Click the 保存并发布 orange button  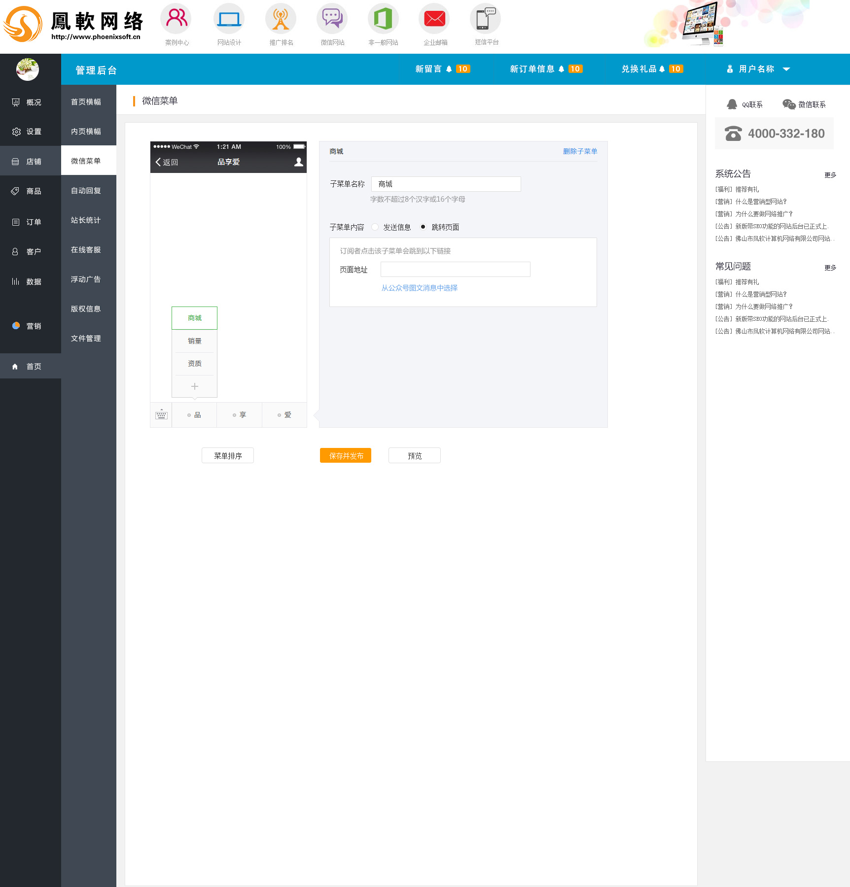point(346,456)
